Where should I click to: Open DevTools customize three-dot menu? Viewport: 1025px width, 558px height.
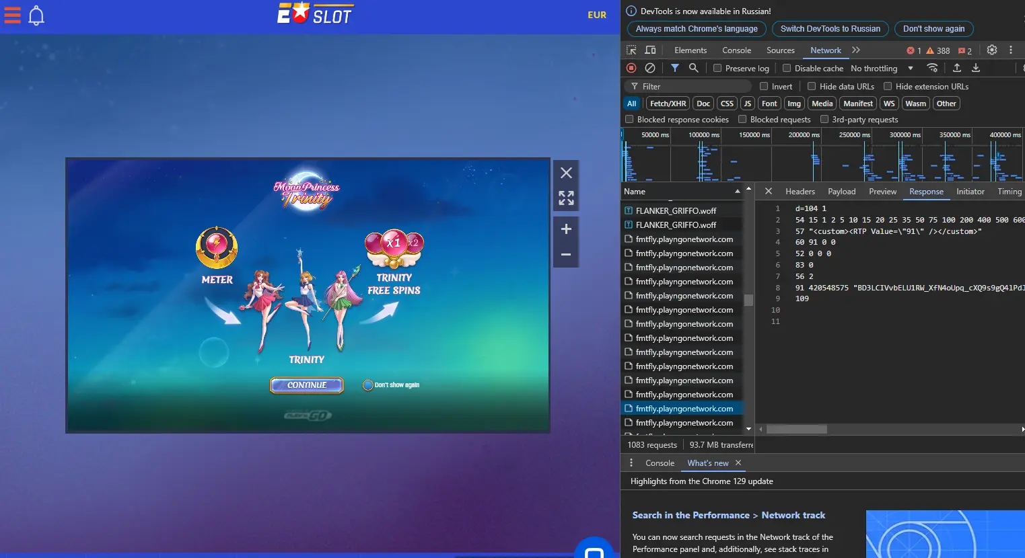click(x=1010, y=50)
